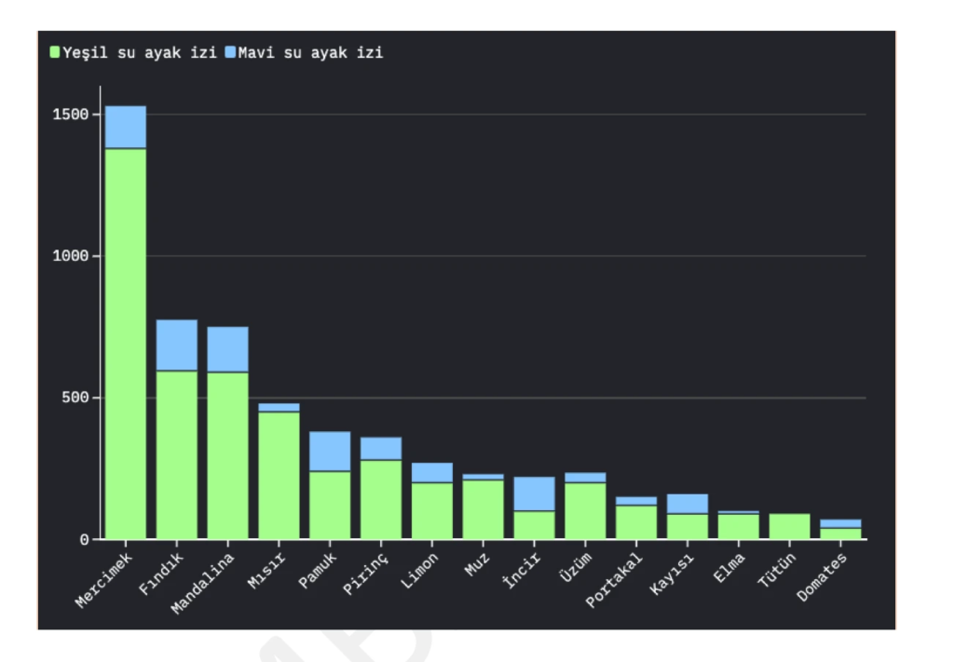
Task: Click the blue Mavi su ayak izi legend swatch
Action: click(x=230, y=53)
